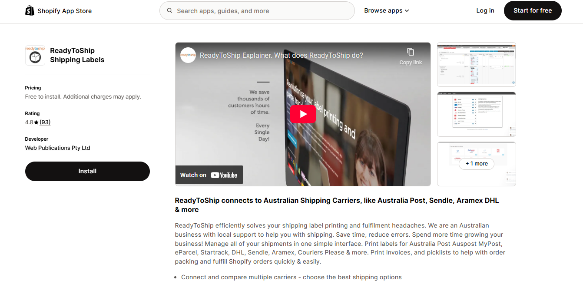583x281 pixels.
Task: Click the Shopify App Store bag logo
Action: (x=30, y=10)
